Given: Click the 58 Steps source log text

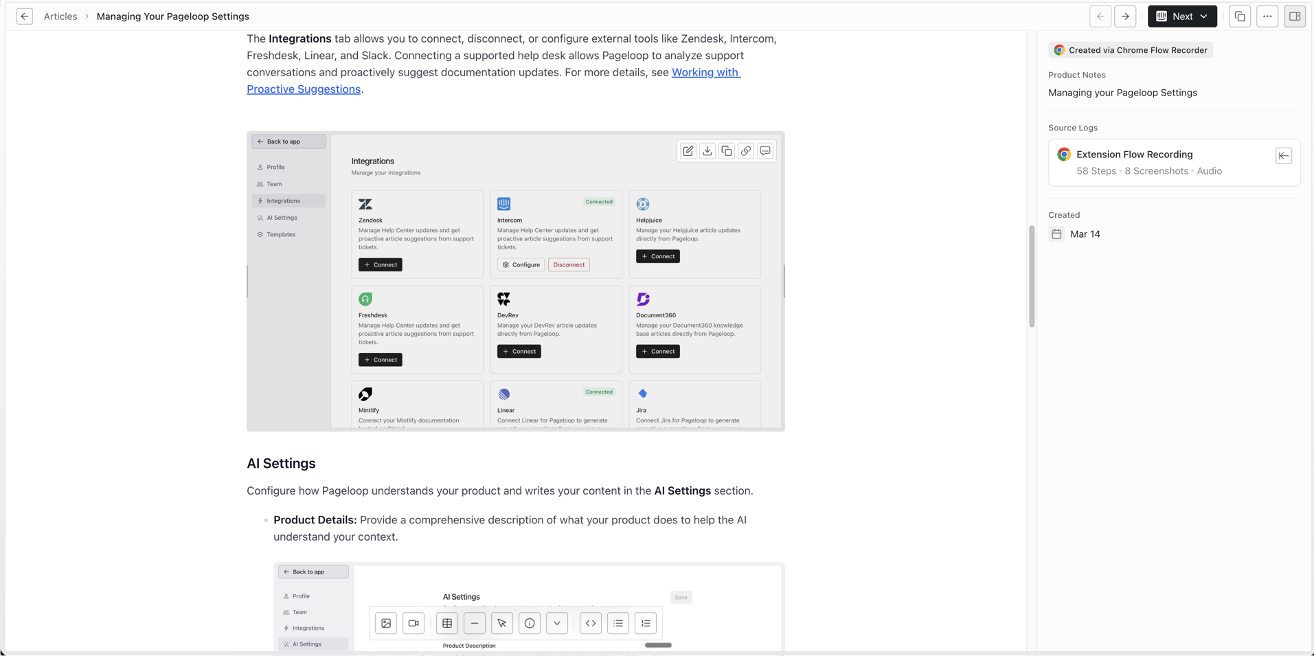Looking at the screenshot, I should 1096,171.
